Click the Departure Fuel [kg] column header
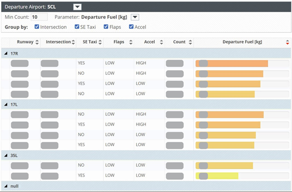The height and width of the screenshot is (192, 292). (x=242, y=42)
